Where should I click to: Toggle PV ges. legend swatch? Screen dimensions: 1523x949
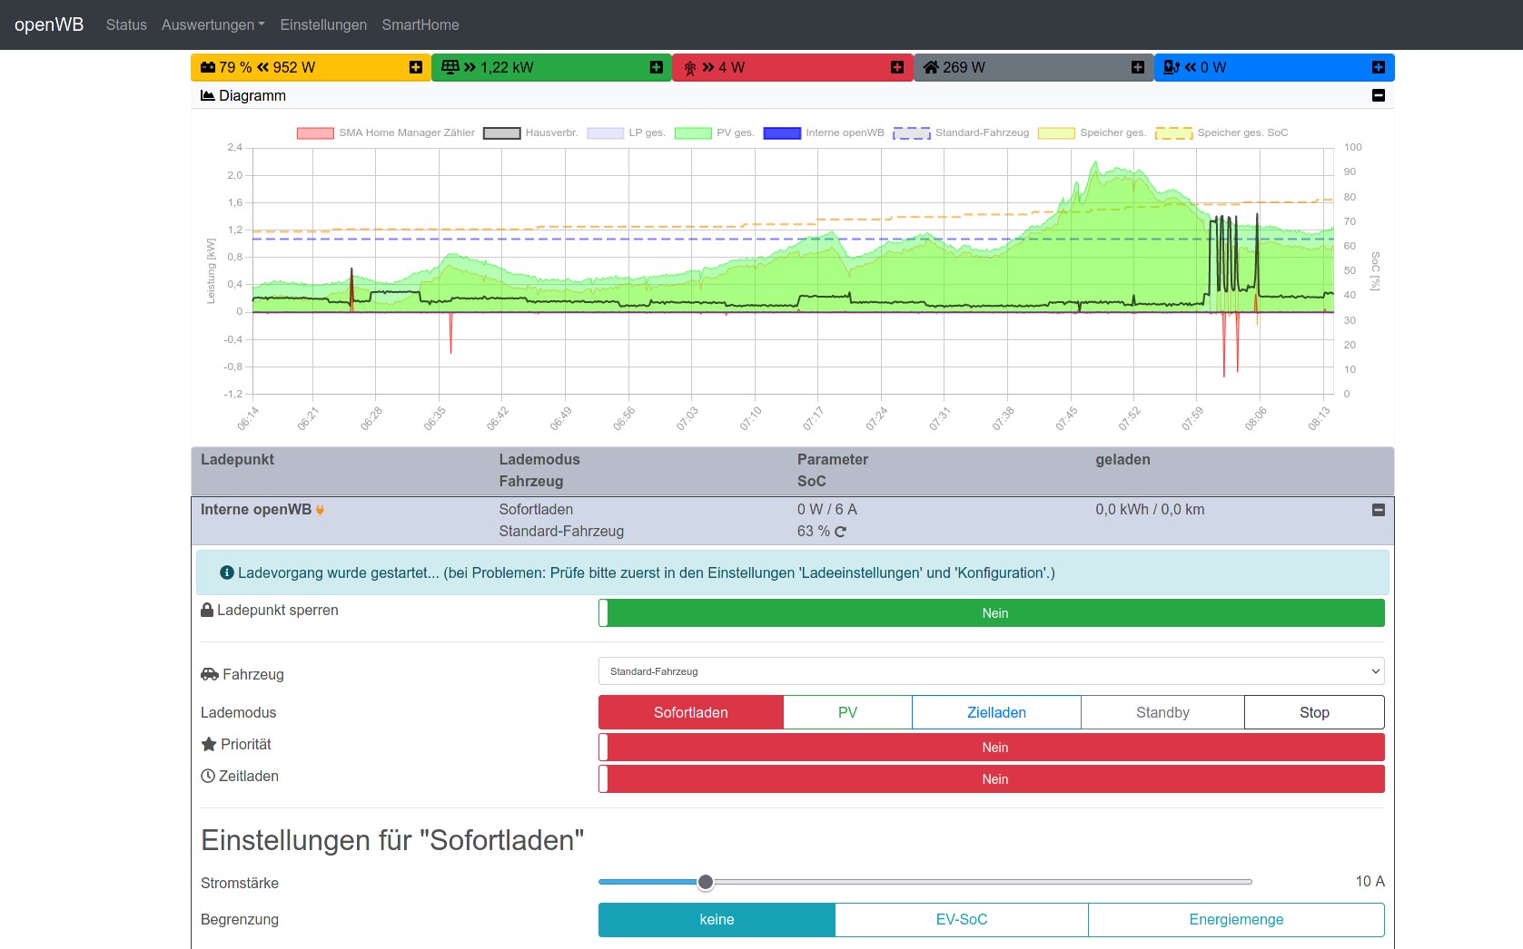click(693, 133)
